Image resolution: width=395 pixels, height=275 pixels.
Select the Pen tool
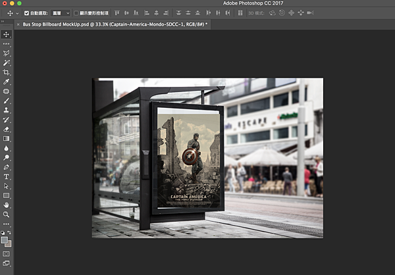(7, 168)
